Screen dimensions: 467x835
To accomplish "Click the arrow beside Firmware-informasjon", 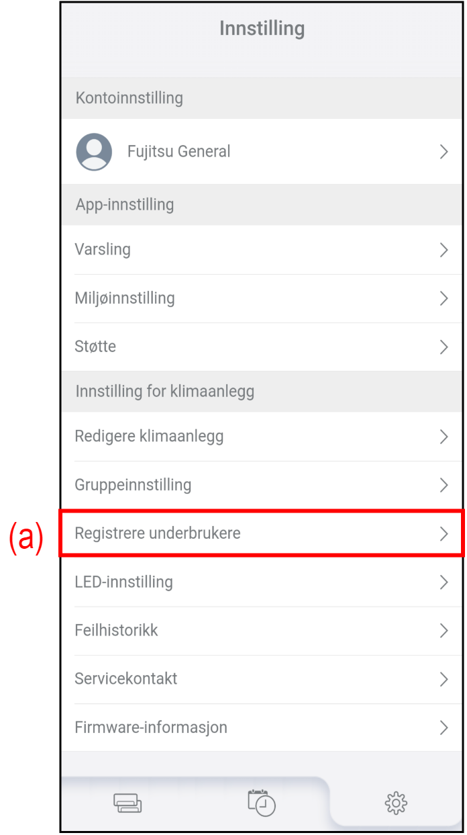I will [444, 727].
